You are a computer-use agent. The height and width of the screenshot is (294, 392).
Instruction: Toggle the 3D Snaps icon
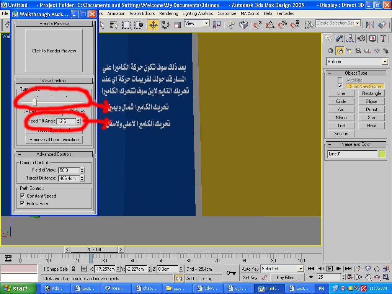[257, 25]
